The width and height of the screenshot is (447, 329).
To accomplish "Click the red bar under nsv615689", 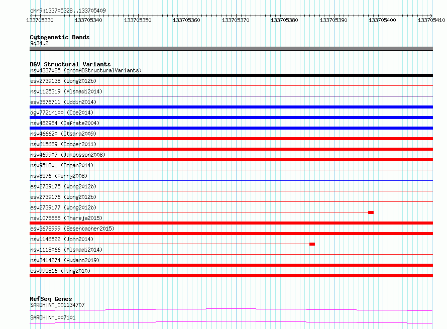I will click(x=231, y=149).
